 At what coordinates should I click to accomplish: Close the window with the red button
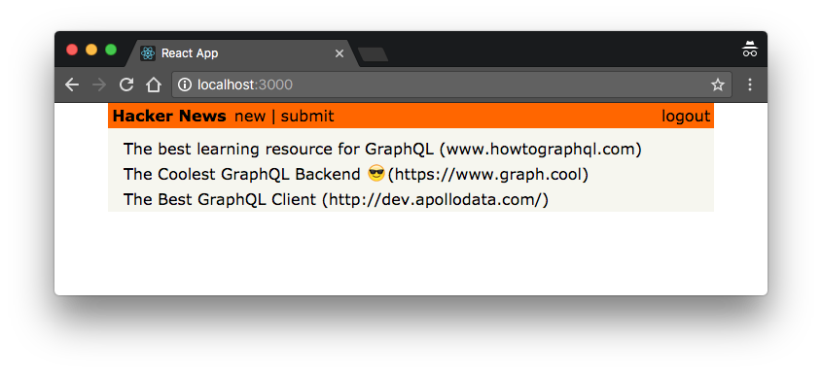pyautogui.click(x=72, y=50)
